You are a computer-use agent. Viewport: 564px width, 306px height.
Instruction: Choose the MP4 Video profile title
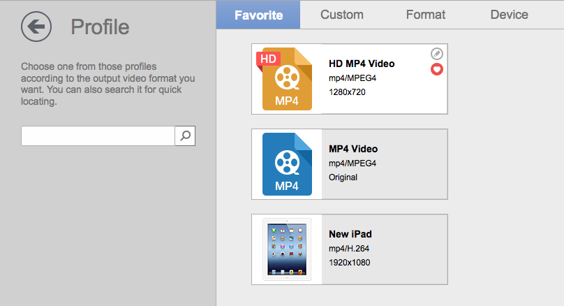pos(353,149)
